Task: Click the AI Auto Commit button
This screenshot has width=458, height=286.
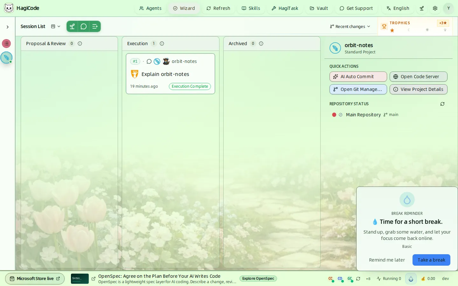Action: [358, 77]
